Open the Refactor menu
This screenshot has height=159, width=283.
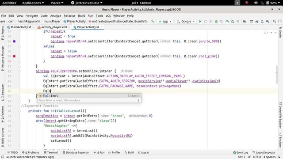(69, 16)
